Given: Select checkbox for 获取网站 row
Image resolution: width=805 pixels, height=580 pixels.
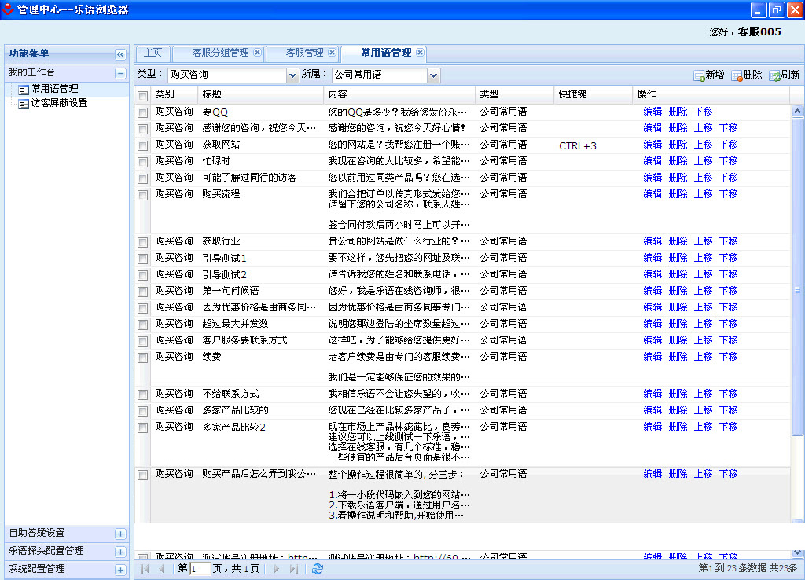Looking at the screenshot, I should (142, 145).
